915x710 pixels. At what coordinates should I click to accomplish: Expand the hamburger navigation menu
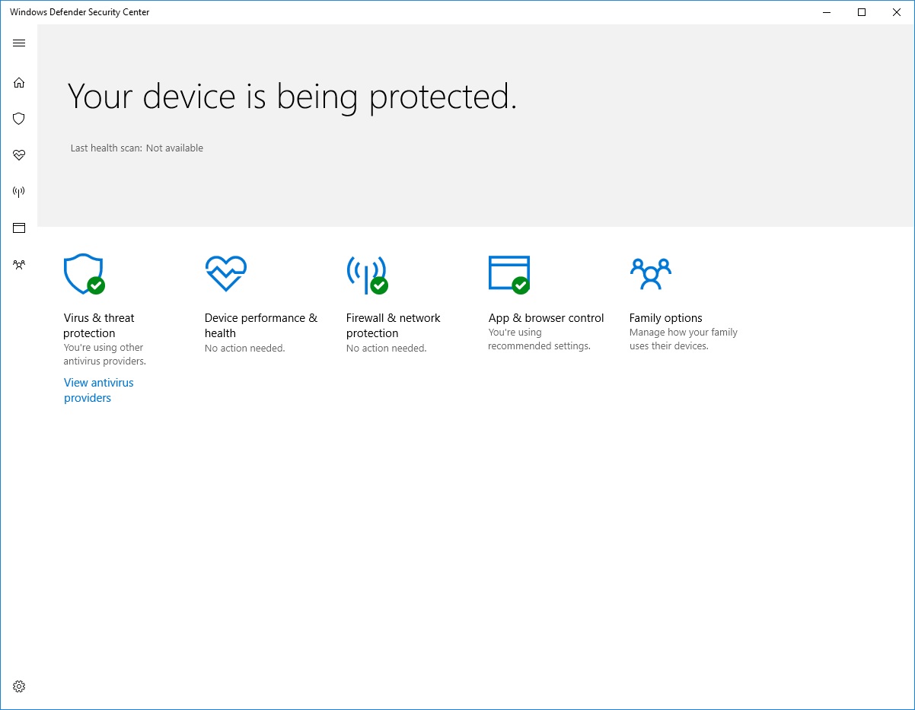pyautogui.click(x=19, y=43)
